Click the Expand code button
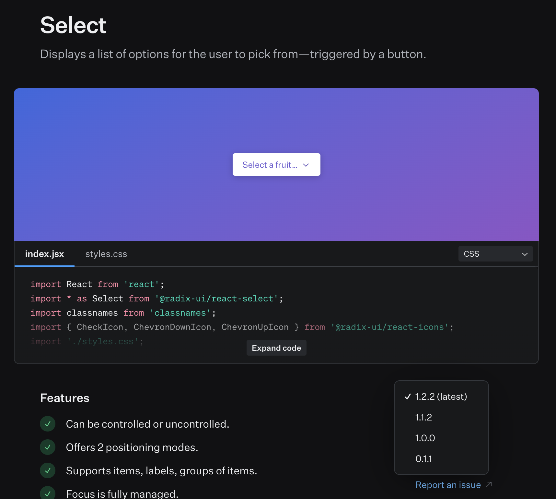 click(276, 347)
